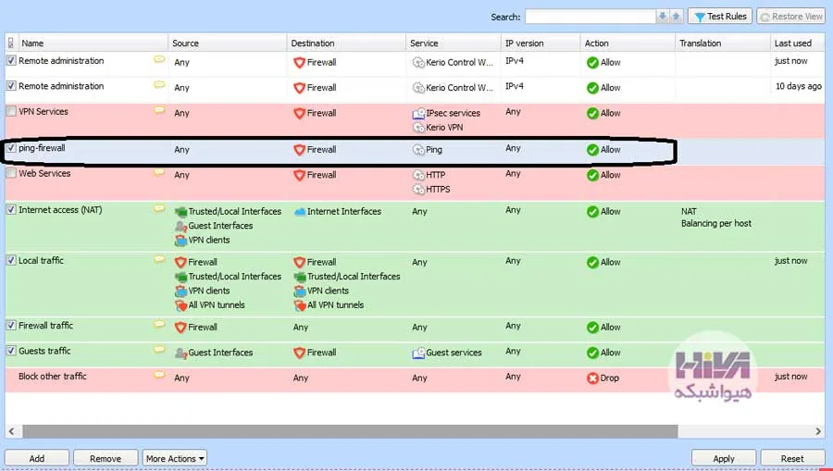Sort by the Source column header
Viewport: 833px width, 471px height.
click(x=228, y=43)
